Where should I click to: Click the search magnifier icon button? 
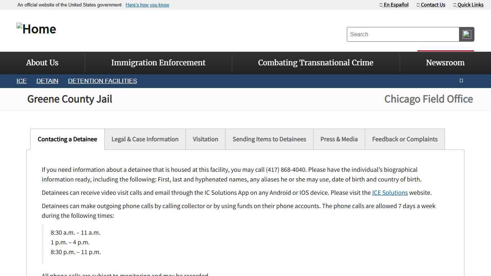[x=467, y=34]
